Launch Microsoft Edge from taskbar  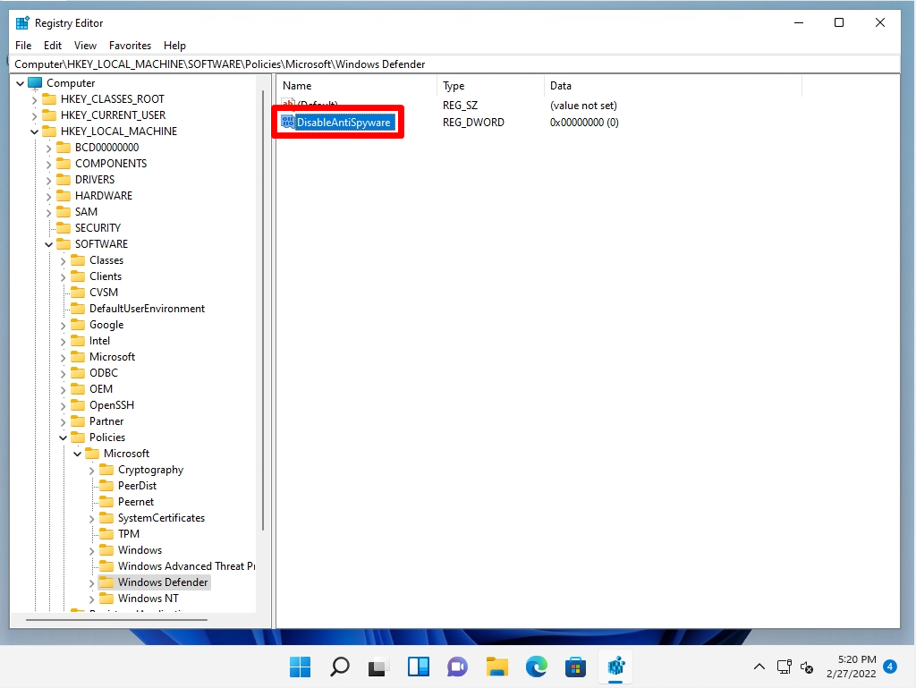tap(537, 667)
